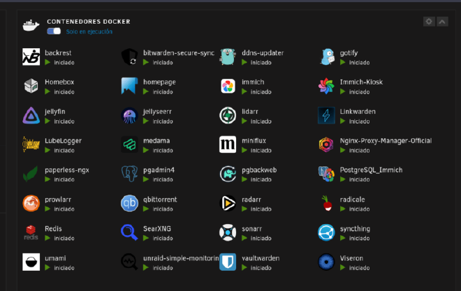Viewport: 461px width, 291px height.
Task: Click the 'Homebox' container name
Action: pos(59,82)
